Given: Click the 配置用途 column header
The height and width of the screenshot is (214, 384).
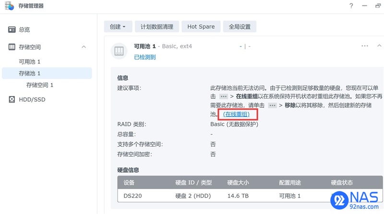Looking at the screenshot, I should [x=290, y=182].
